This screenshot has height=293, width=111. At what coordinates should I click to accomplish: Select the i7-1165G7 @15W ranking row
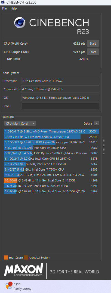point(51,191)
